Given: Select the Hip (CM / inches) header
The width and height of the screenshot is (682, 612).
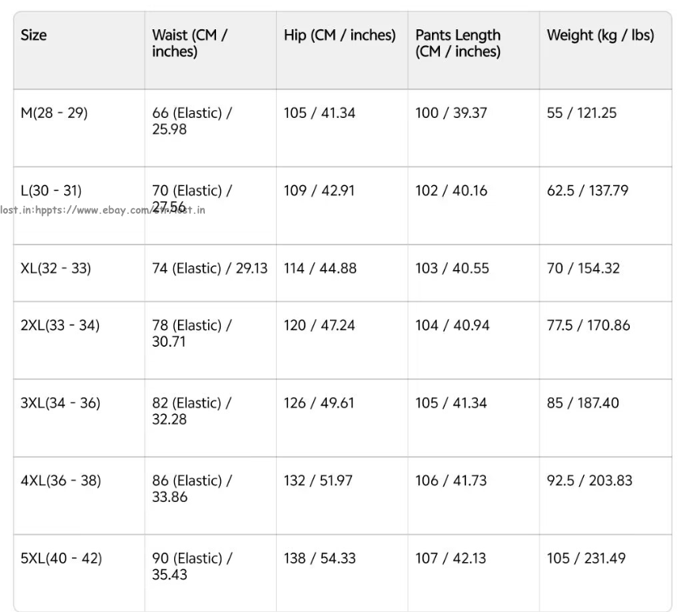Looking at the screenshot, I should click(x=339, y=36).
